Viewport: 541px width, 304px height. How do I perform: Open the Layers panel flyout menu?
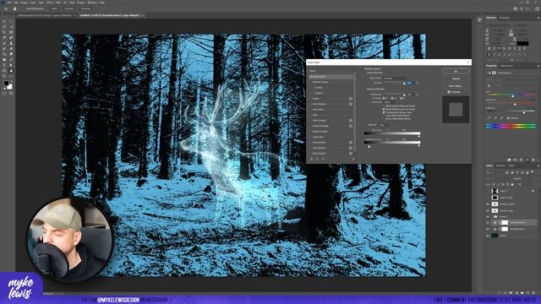pyautogui.click(x=538, y=166)
